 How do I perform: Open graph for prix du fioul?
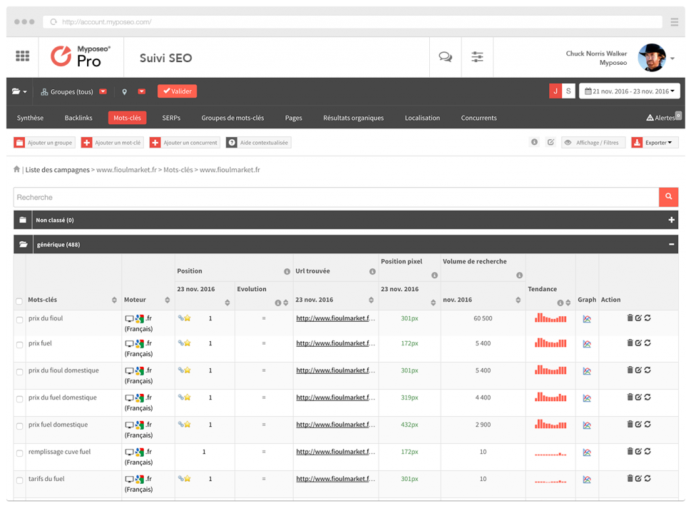pyautogui.click(x=587, y=319)
